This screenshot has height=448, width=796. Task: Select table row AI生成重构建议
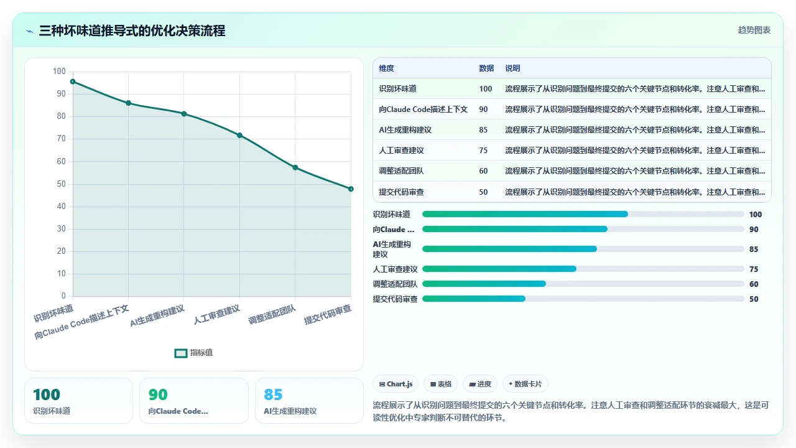pos(572,129)
